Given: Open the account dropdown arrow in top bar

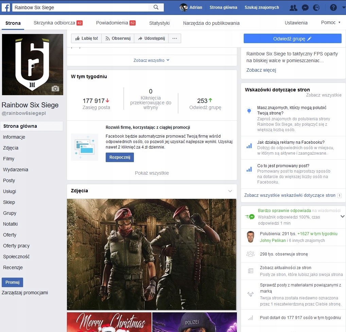Looking at the screenshot, I should [344, 7].
